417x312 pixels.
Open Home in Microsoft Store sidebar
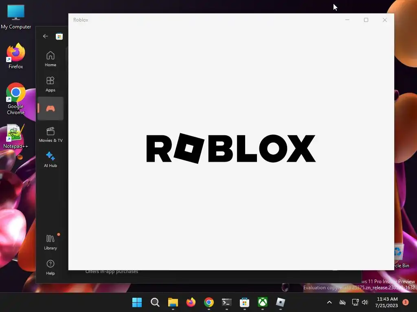point(50,59)
